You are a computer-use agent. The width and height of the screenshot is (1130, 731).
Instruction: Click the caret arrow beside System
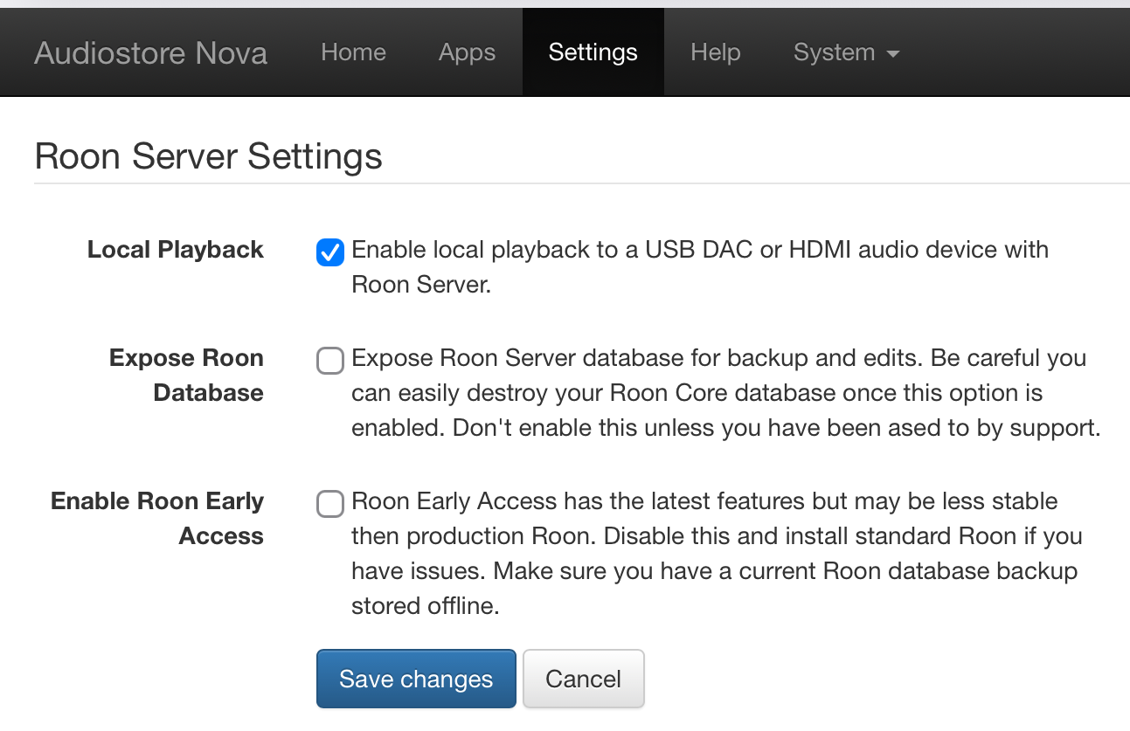[892, 54]
